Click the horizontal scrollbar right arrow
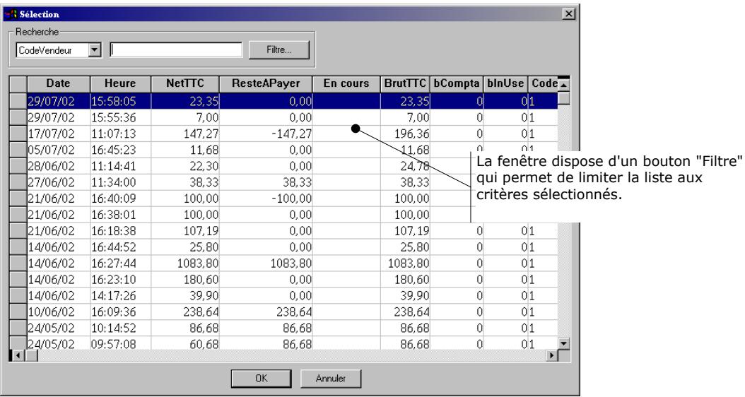745x397 pixels. [551, 355]
